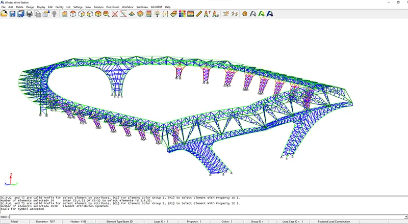The height and width of the screenshot is (224, 408).
Task: Click the Metal material status cell
Action: tap(14, 222)
